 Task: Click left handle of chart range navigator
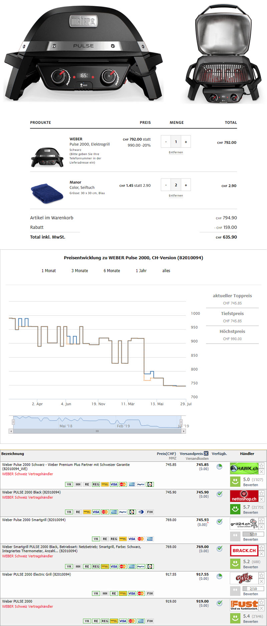(x=13, y=422)
